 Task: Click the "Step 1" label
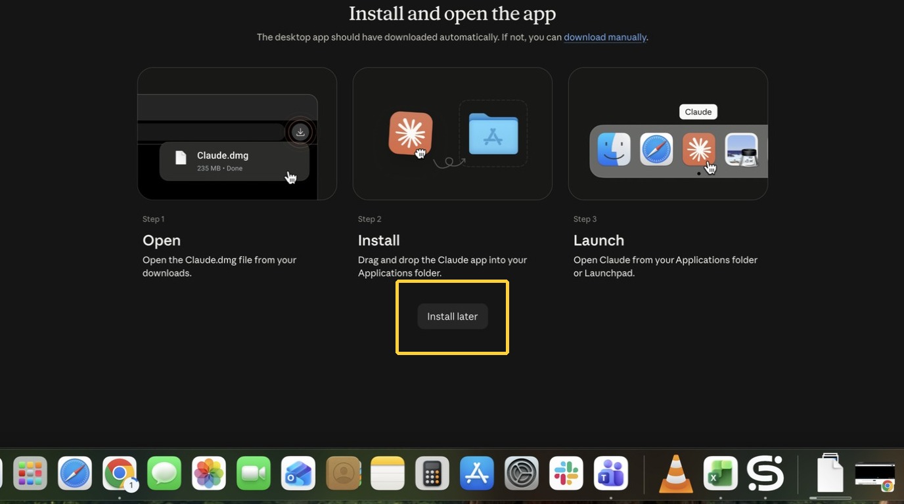[x=154, y=219]
